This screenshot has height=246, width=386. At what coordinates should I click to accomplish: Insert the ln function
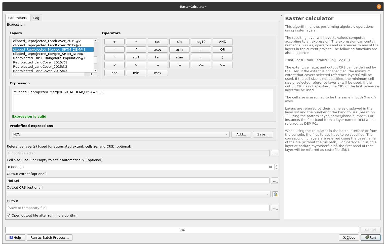[x=201, y=50]
